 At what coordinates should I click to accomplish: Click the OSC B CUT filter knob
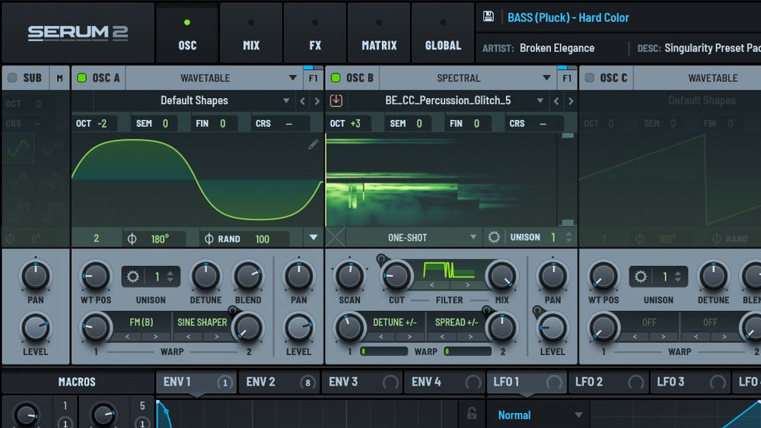(396, 276)
